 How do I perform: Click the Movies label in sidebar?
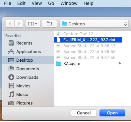pos(23,86)
